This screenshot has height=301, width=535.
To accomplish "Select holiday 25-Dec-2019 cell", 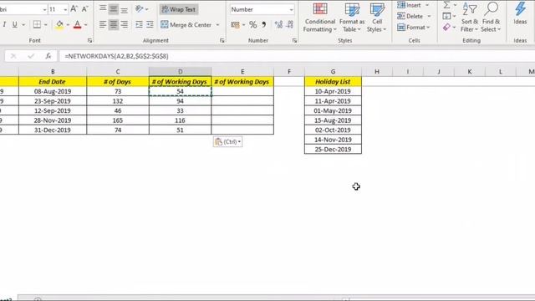I will (x=333, y=149).
